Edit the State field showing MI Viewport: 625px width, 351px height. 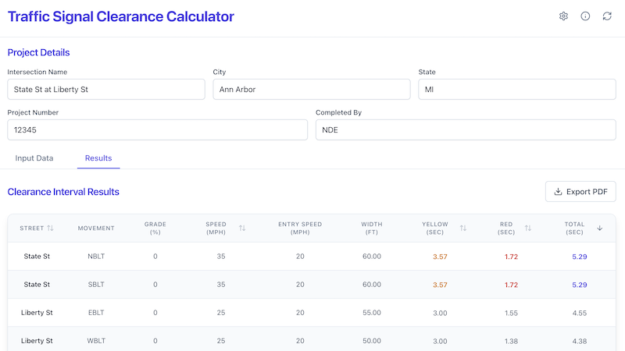tap(517, 89)
